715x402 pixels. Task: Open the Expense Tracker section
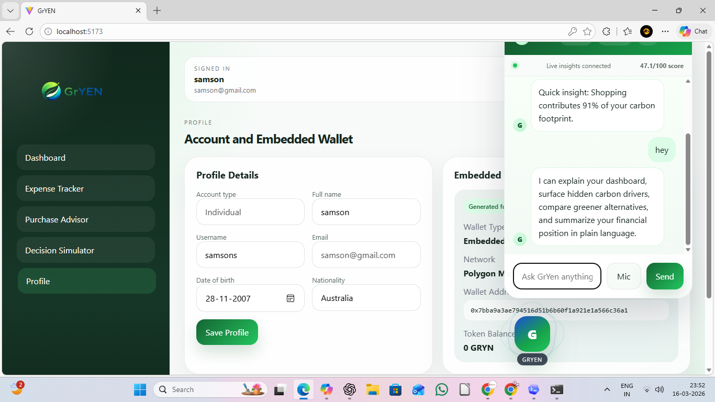pyautogui.click(x=86, y=188)
